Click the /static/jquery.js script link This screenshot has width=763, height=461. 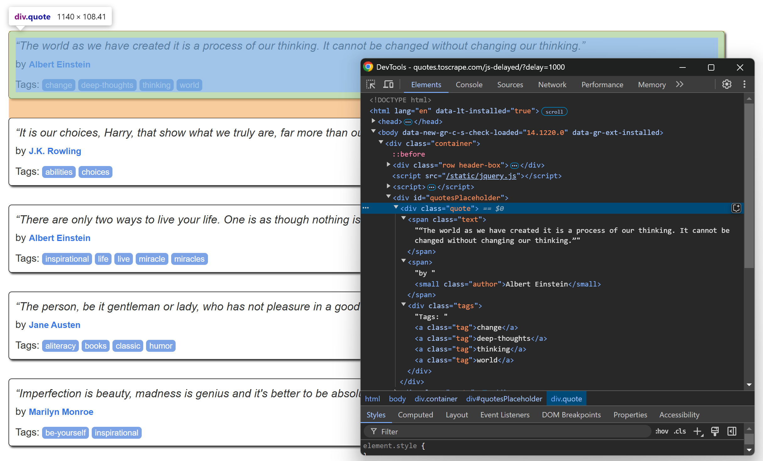[480, 176]
